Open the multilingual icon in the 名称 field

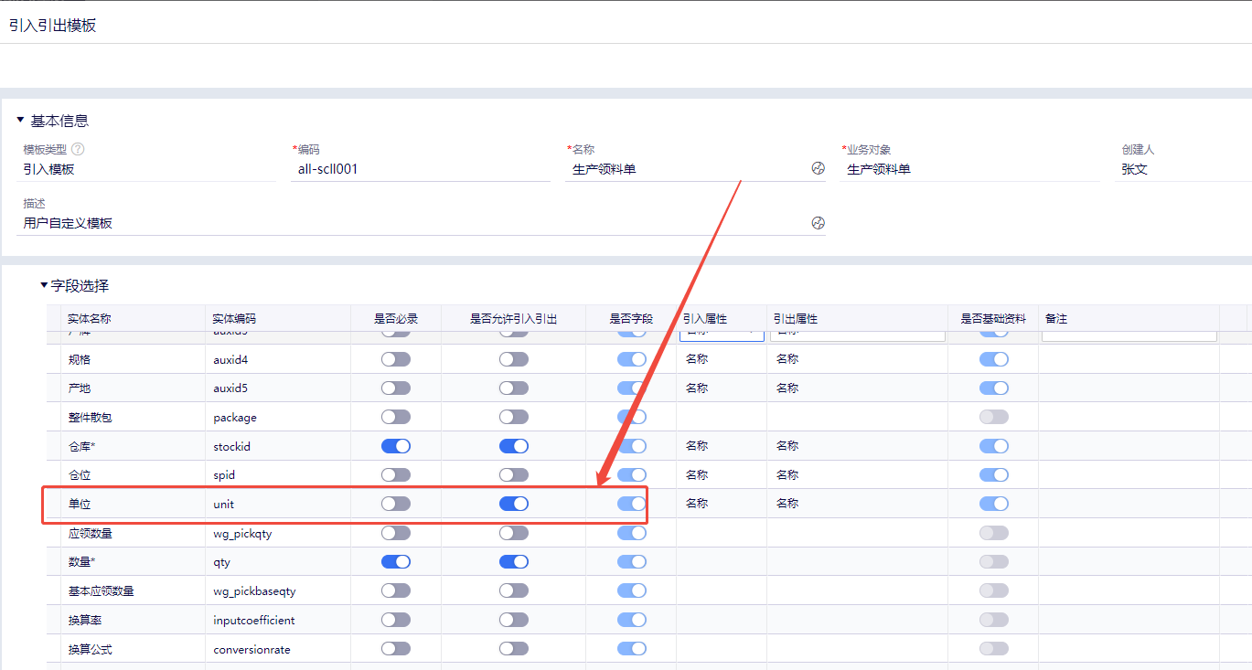(818, 168)
